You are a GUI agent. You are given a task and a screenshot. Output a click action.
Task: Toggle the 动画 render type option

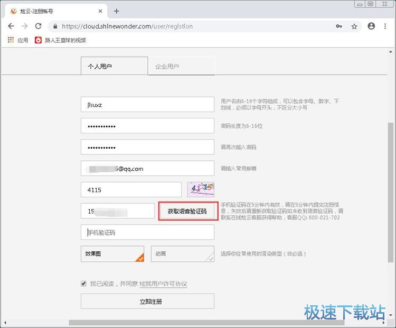tap(183, 254)
